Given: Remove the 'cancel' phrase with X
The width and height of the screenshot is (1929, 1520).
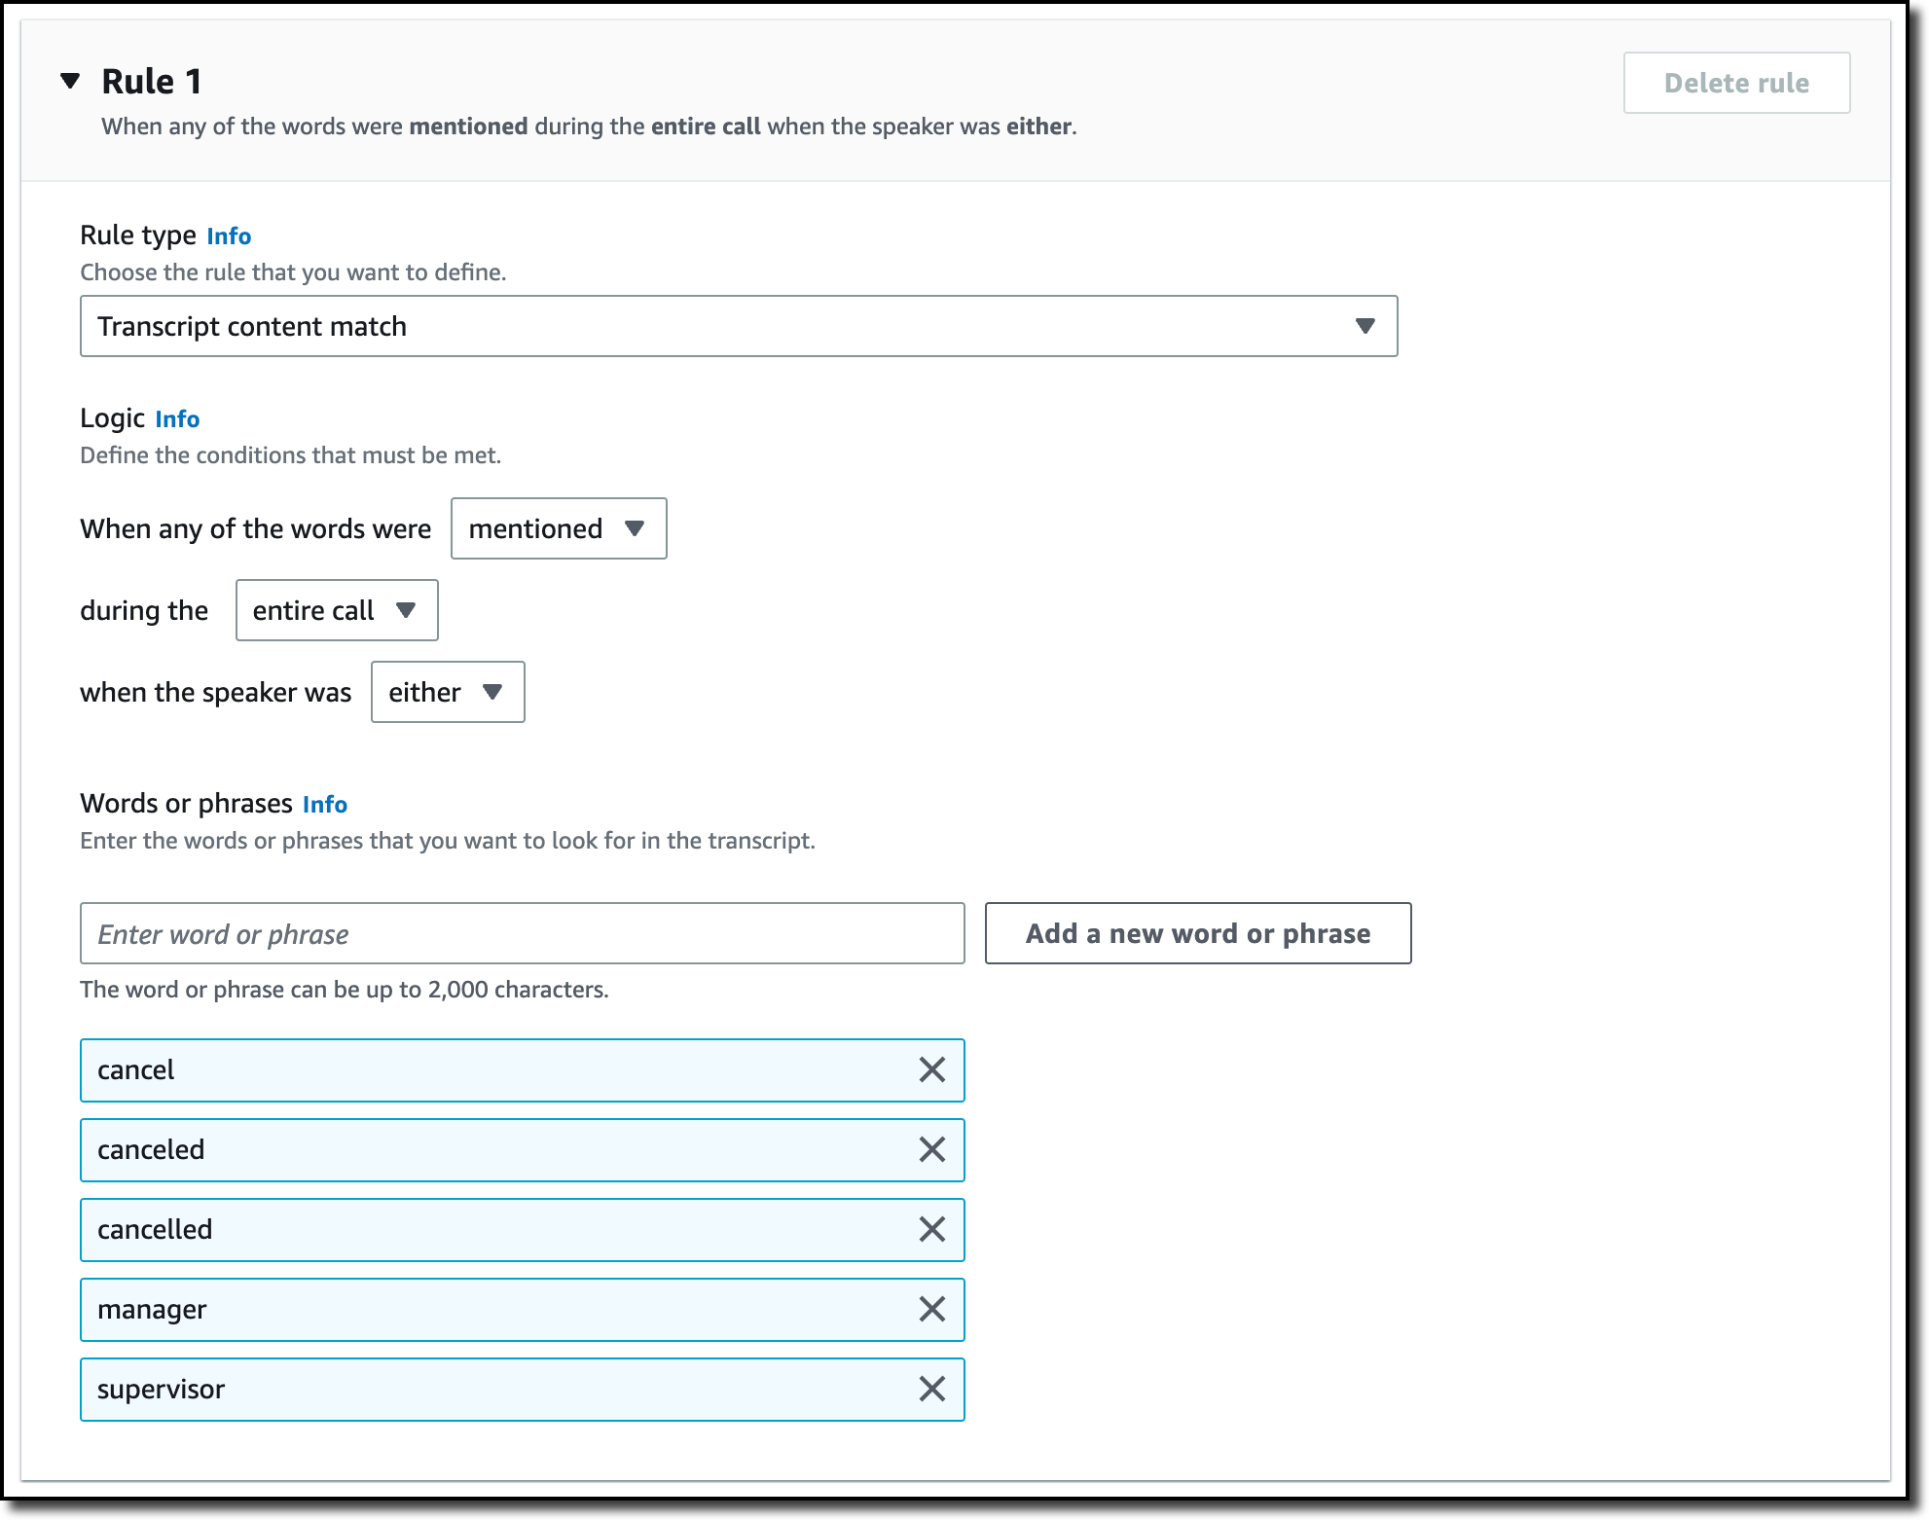Looking at the screenshot, I should [x=931, y=1069].
